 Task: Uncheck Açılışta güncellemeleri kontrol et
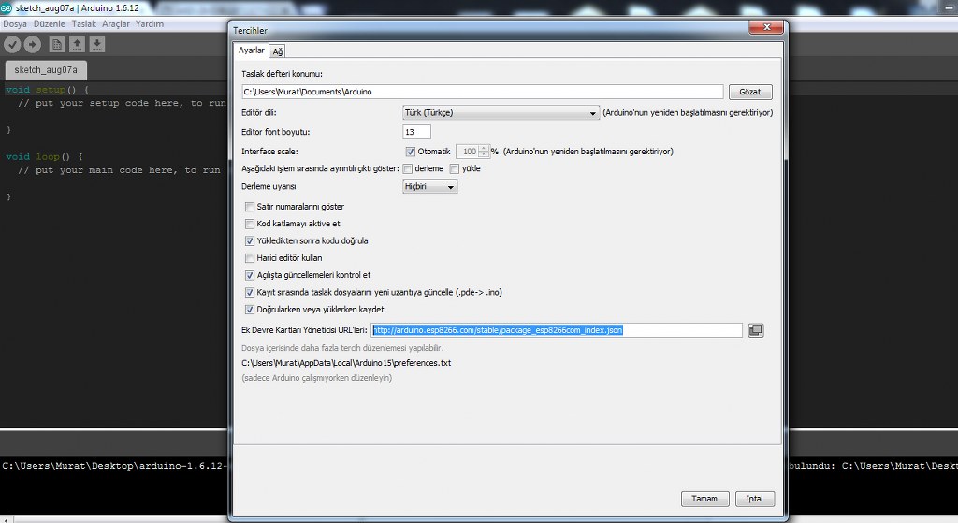(249, 275)
